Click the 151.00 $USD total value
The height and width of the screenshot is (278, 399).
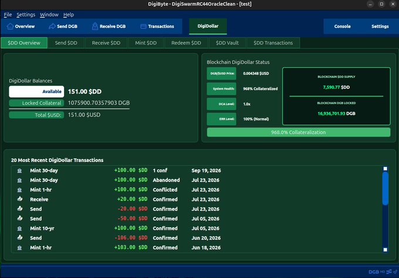[x=84, y=115]
